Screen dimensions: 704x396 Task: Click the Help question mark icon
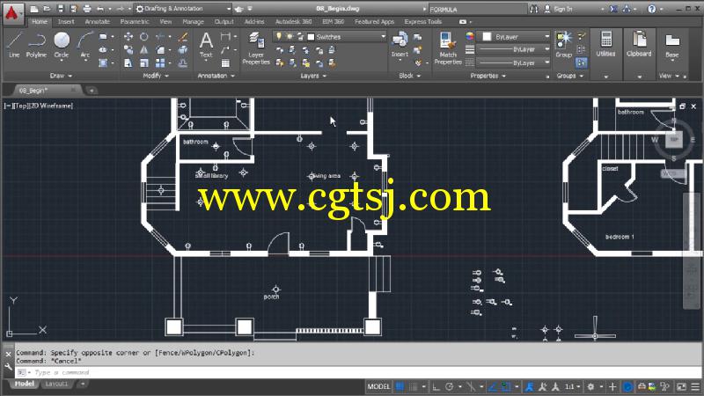tap(651, 9)
